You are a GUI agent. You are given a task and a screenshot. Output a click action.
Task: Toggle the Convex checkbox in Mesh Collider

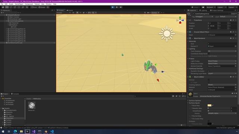209,80
